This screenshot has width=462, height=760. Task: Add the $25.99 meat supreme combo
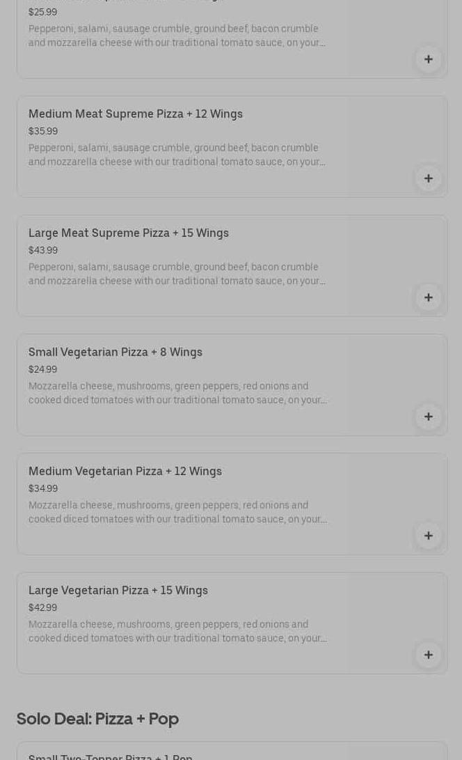(428, 59)
